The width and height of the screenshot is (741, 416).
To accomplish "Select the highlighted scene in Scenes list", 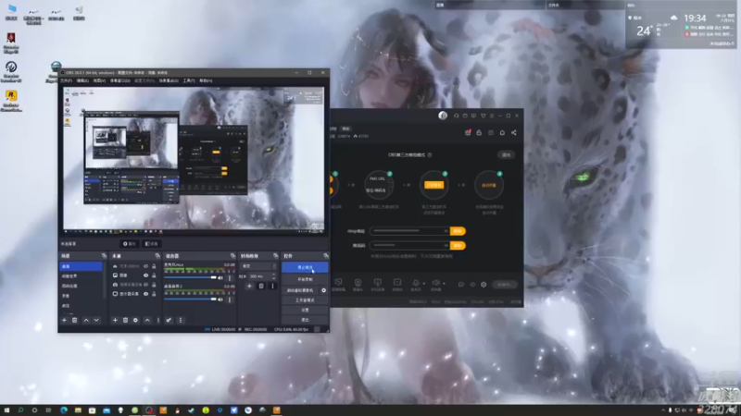I will pos(81,266).
